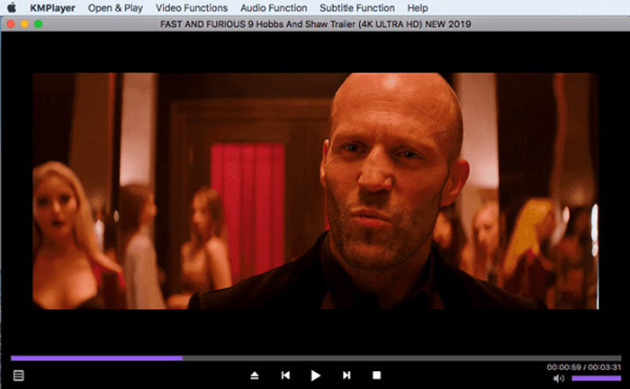This screenshot has width=630, height=389.
Task: Click the video frame of the trailer
Action: tap(315, 191)
